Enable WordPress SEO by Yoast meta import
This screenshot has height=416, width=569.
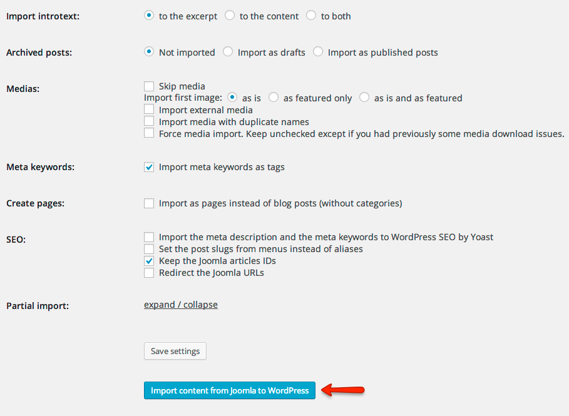coord(149,236)
